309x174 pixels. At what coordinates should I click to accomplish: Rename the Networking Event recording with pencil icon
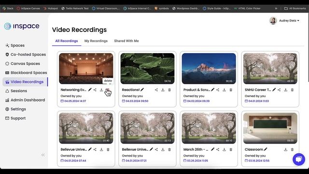[90, 90]
